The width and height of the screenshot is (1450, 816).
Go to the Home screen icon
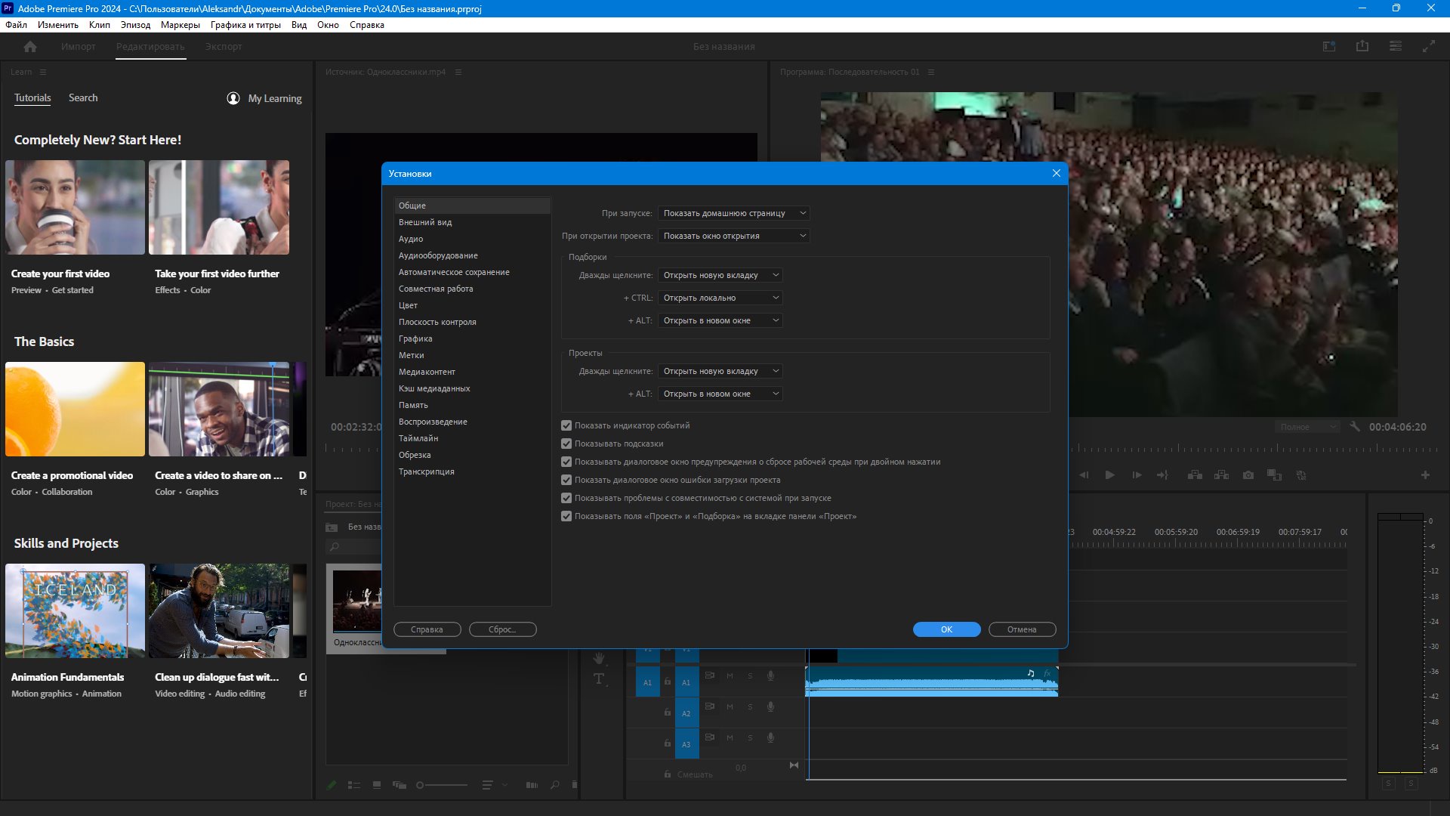click(30, 47)
